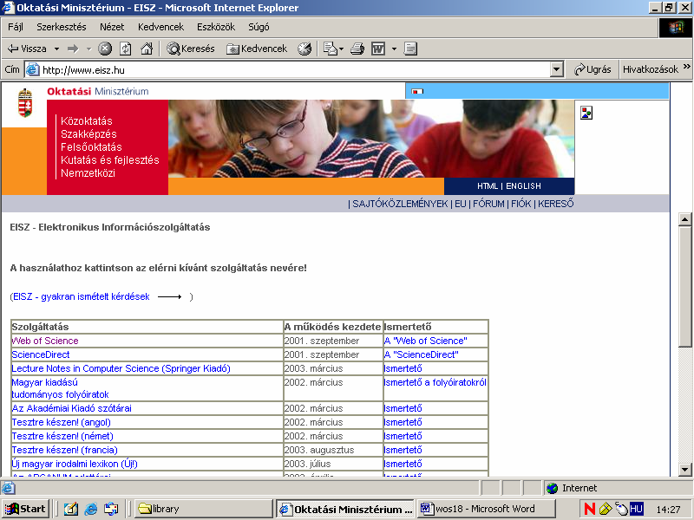
Task: Open the Forward button history dropdown arrow
Action: click(x=88, y=49)
